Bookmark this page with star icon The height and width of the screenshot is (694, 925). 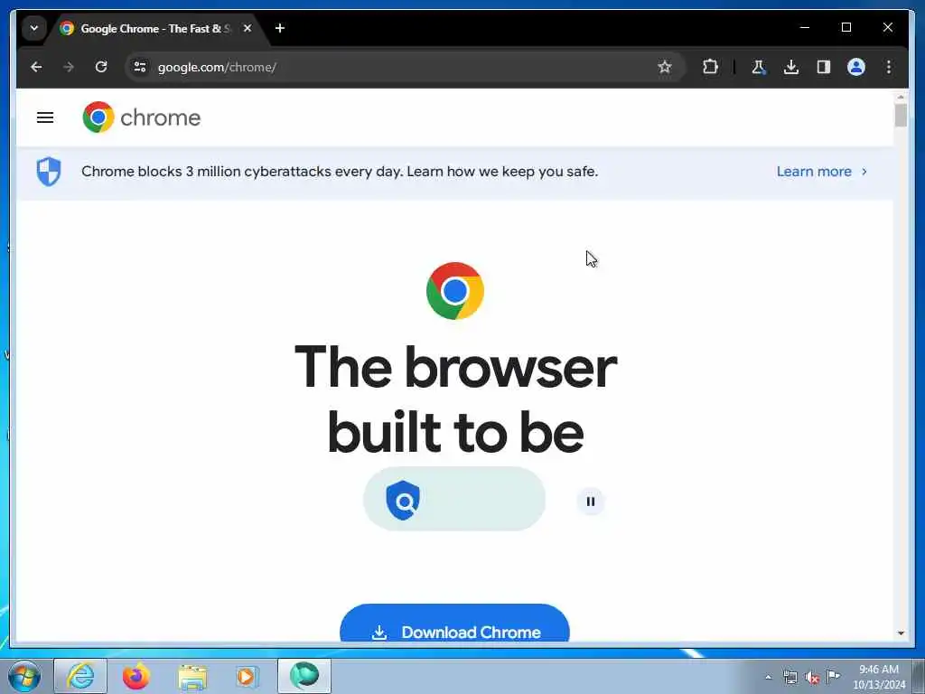click(665, 67)
